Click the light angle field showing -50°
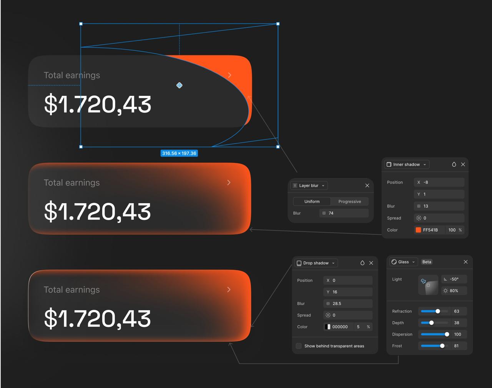Screen dimensions: 492x388 454,279
